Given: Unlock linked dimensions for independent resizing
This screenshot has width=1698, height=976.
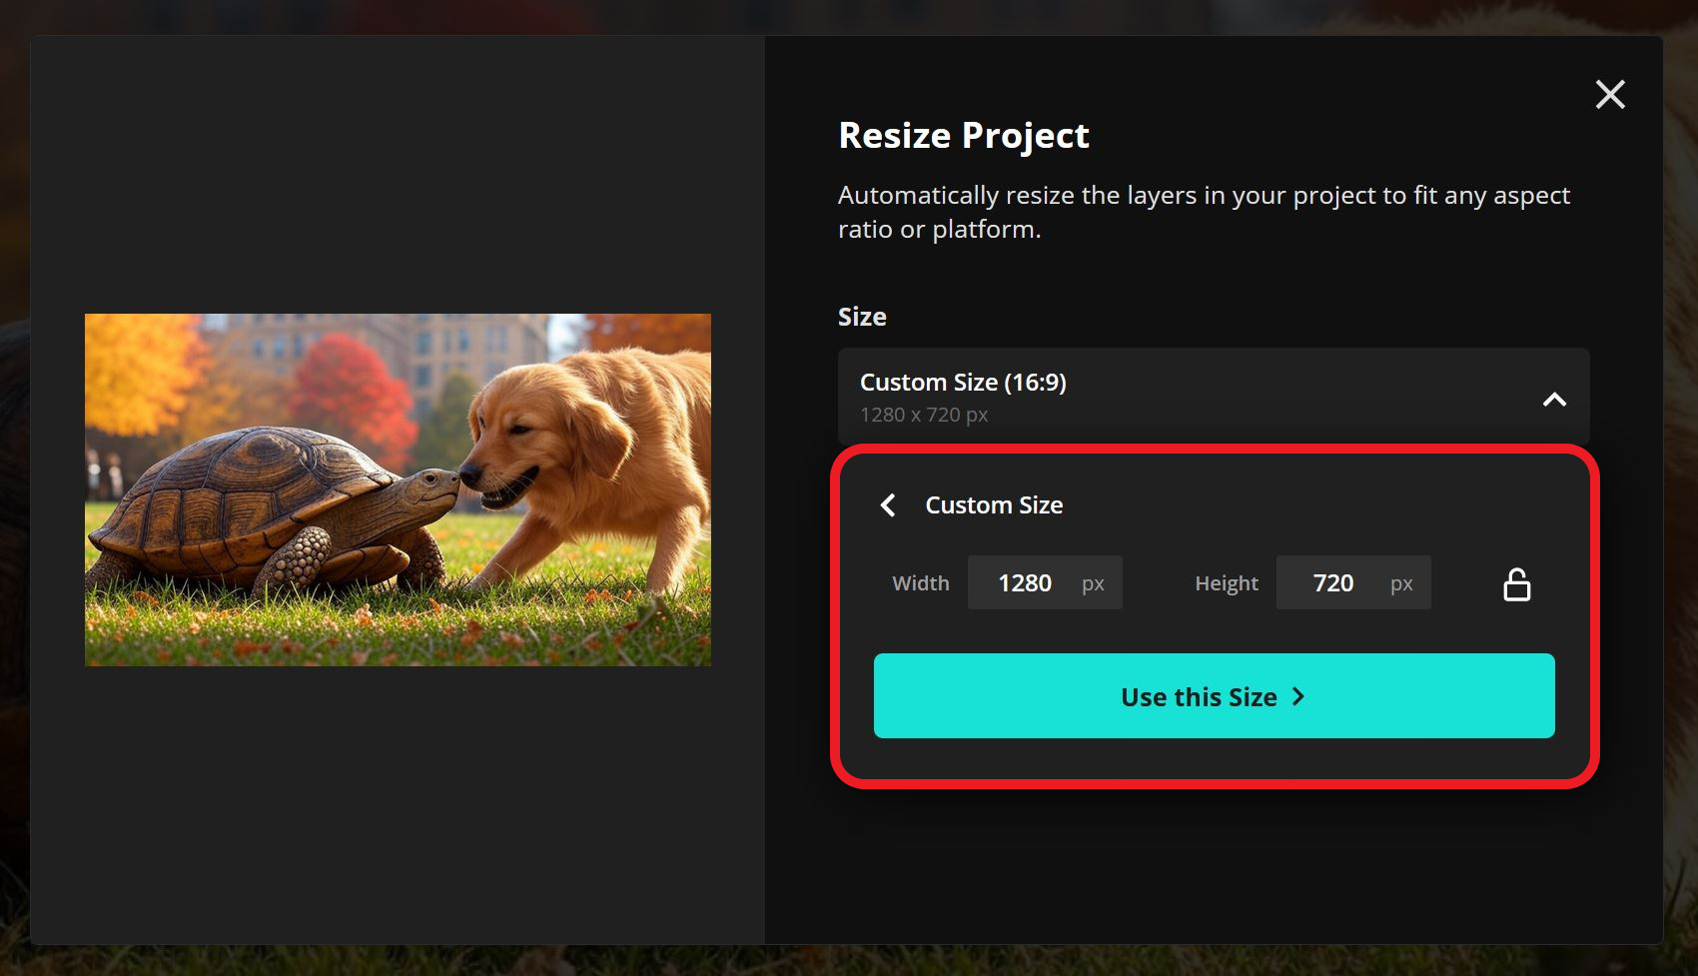Looking at the screenshot, I should (1516, 582).
